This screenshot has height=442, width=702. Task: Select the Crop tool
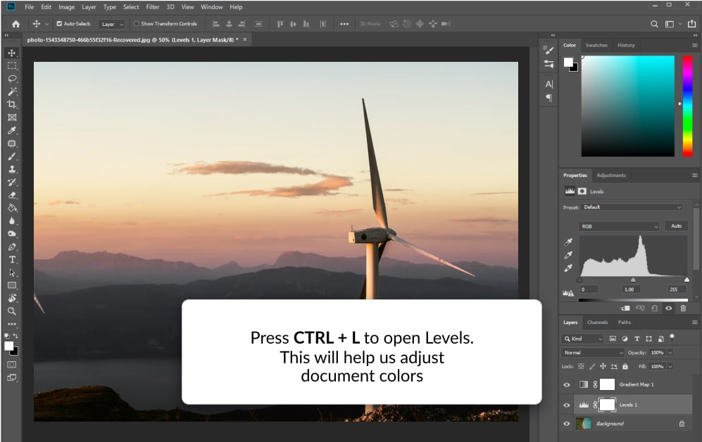click(12, 104)
